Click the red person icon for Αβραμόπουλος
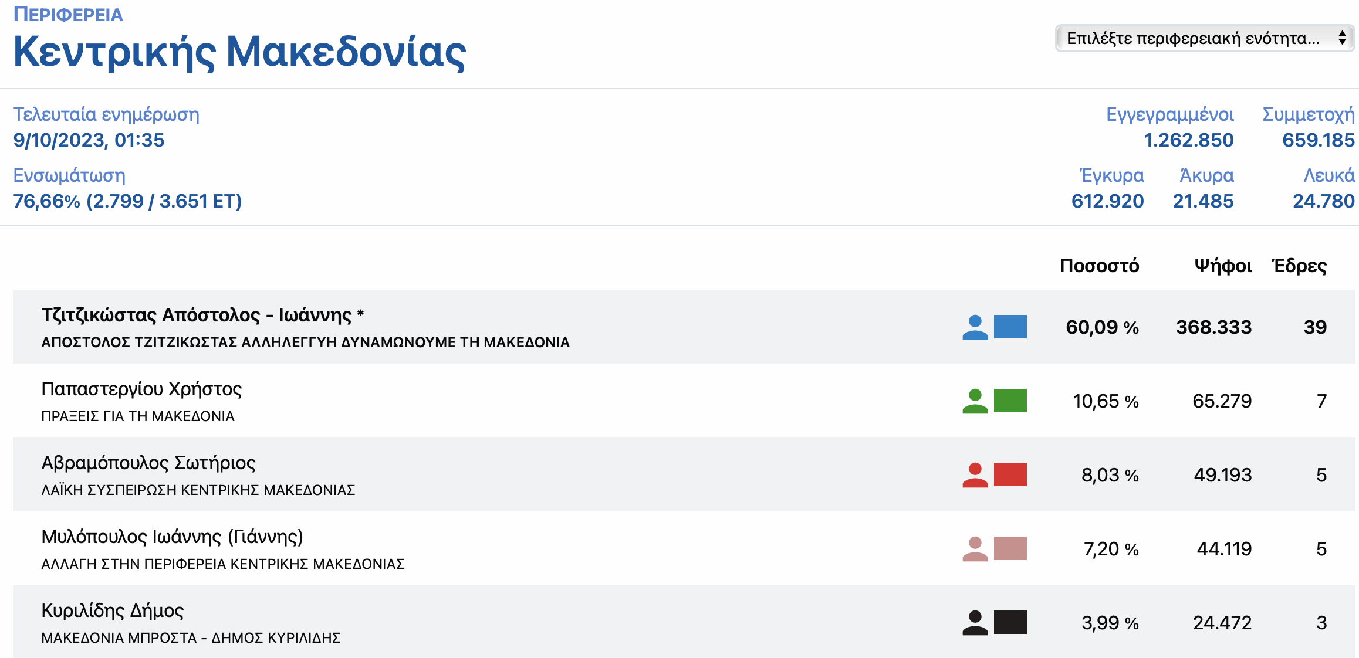Viewport: 1359px width, 658px height. click(x=975, y=475)
